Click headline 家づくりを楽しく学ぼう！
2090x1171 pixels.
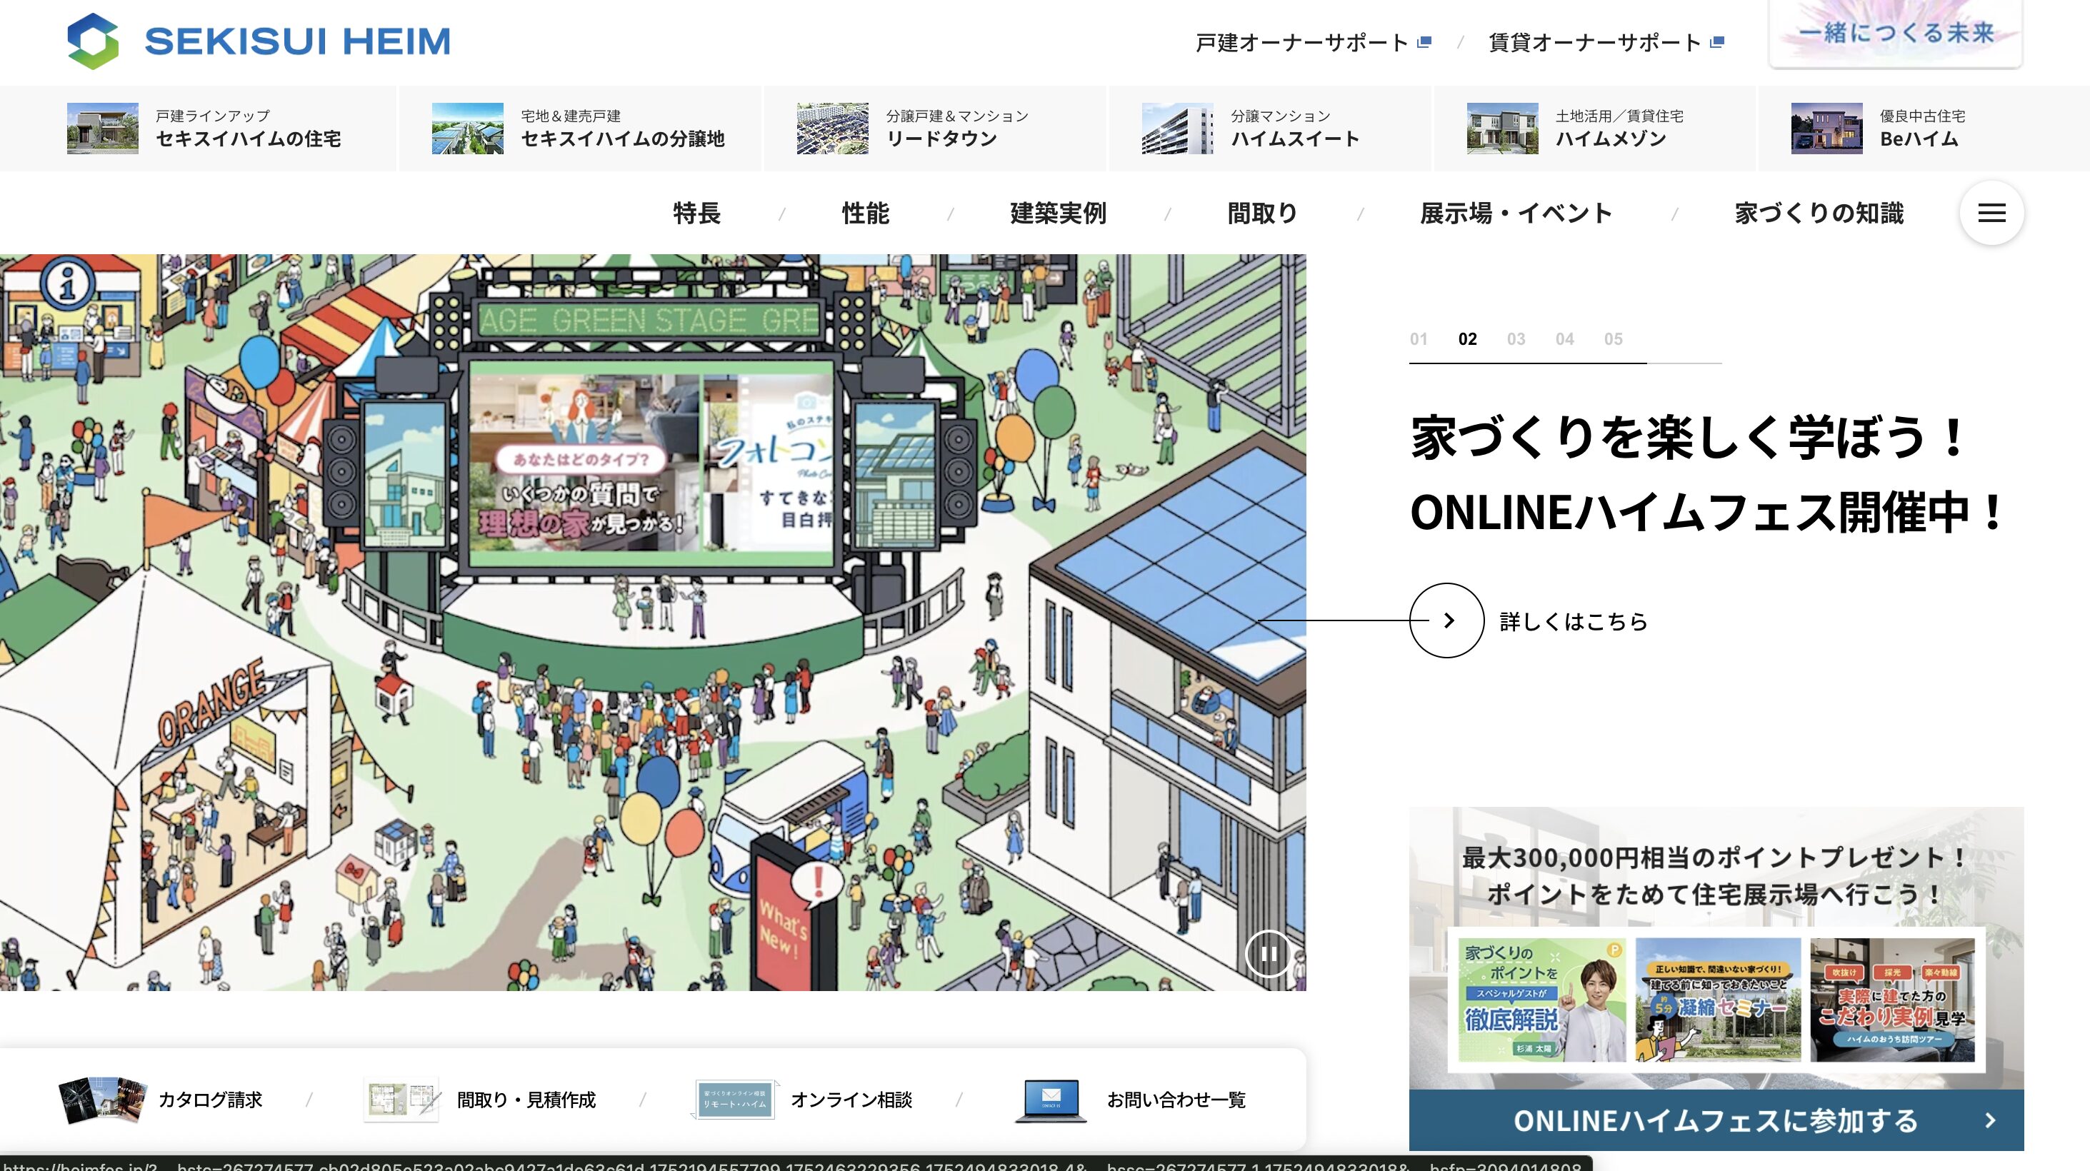tap(1689, 438)
